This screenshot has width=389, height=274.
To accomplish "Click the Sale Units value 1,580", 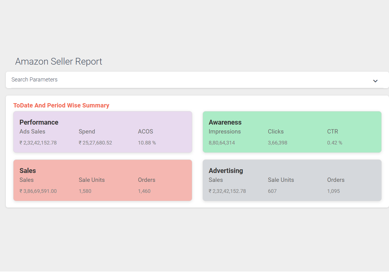I will pyautogui.click(x=85, y=191).
